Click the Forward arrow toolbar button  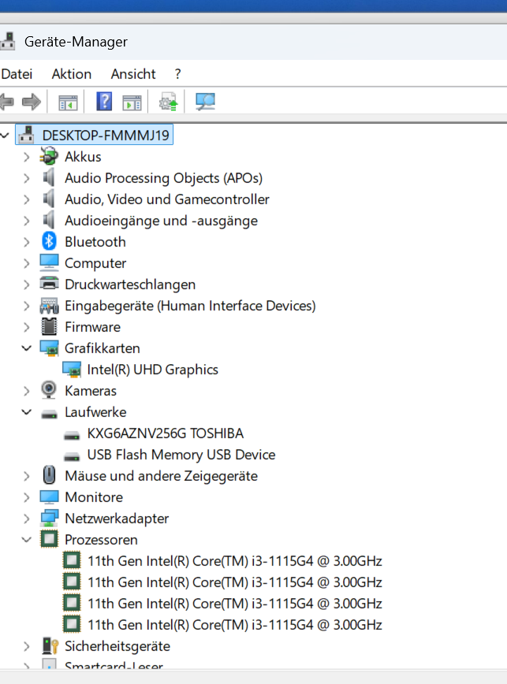[x=32, y=102]
